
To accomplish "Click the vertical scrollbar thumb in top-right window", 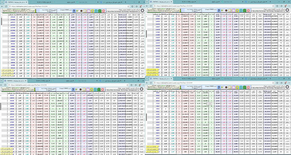I will pyautogui.click(x=147, y=33).
